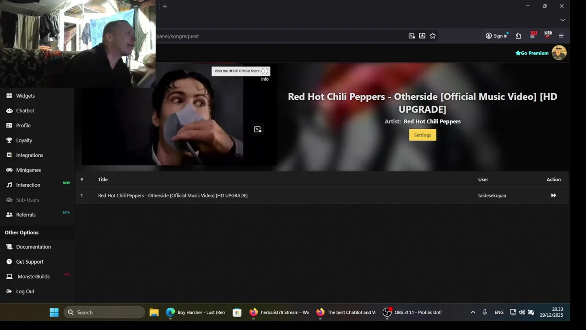The width and height of the screenshot is (586, 330).
Task: Select Sub-Users in the sidebar
Action: 27,200
